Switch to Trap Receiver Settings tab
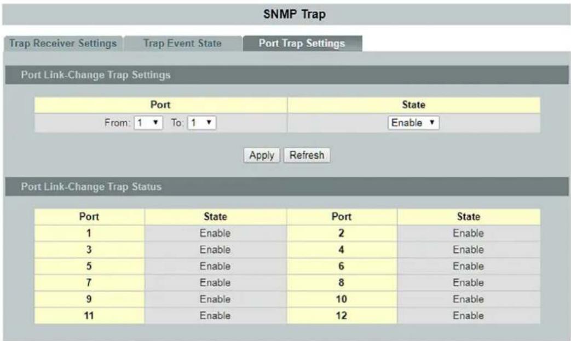 pyautogui.click(x=63, y=43)
